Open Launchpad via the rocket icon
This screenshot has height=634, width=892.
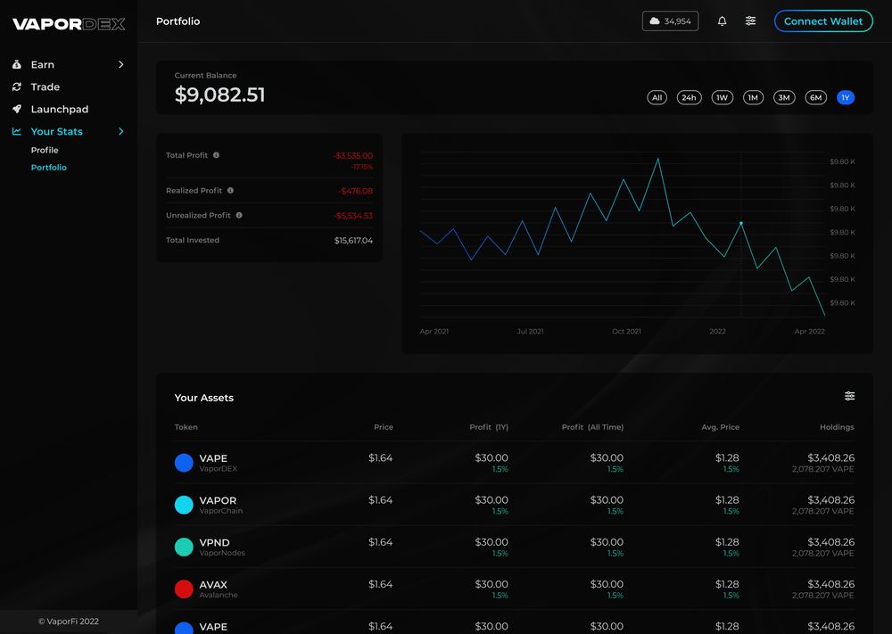(x=20, y=109)
